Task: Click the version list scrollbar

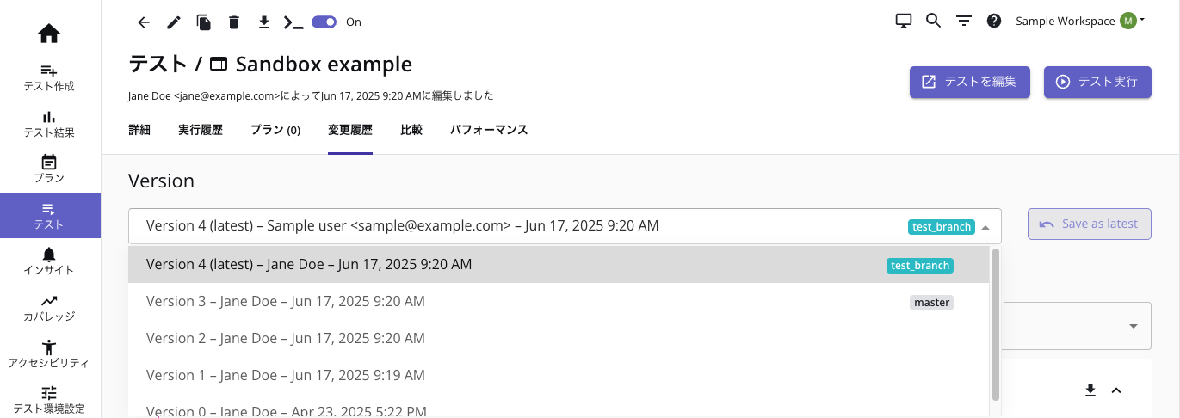Action: point(996,324)
